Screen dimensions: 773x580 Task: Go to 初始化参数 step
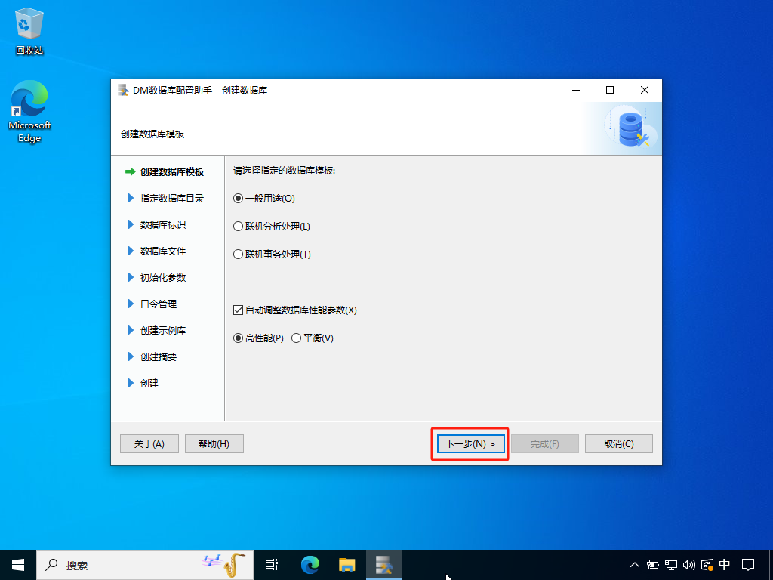pyautogui.click(x=157, y=278)
